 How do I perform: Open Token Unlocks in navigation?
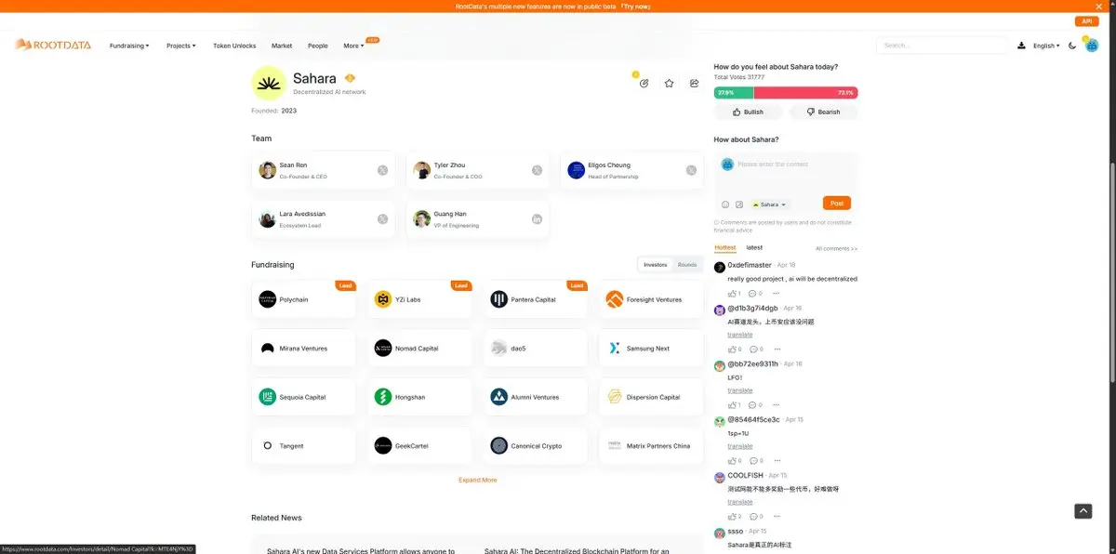pos(234,46)
